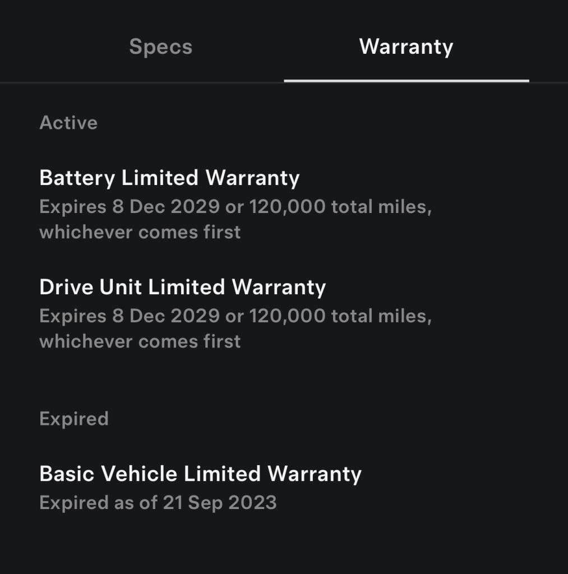Click whichever comes first disclaimer text
Viewport: 568px width, 574px height.
tap(140, 232)
